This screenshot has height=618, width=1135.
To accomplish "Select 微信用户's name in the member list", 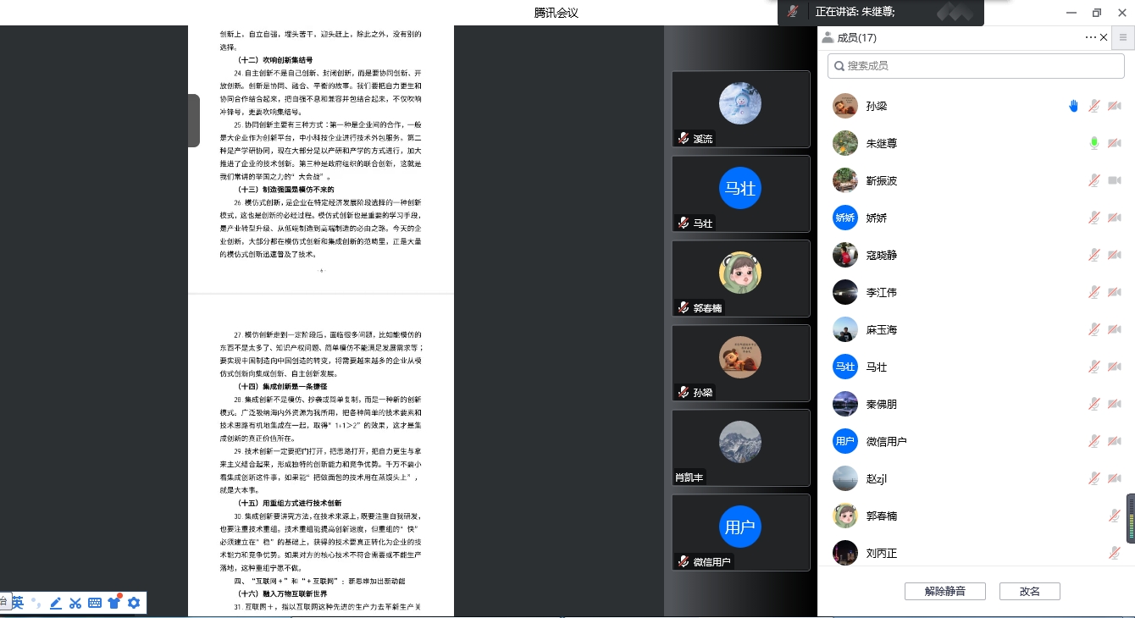I will pos(887,441).
